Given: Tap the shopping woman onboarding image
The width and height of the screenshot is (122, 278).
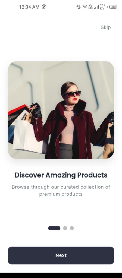Looking at the screenshot, I should pos(61,110).
